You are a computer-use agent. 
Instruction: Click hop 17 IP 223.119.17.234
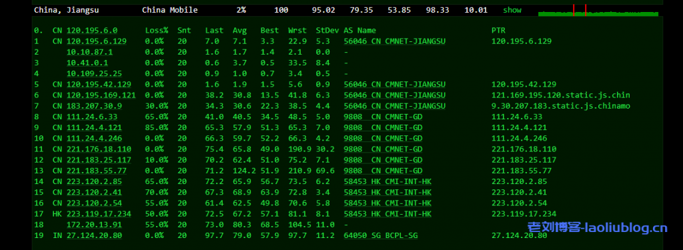tap(99, 214)
